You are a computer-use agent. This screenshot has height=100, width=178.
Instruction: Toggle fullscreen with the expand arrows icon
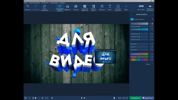25,98
